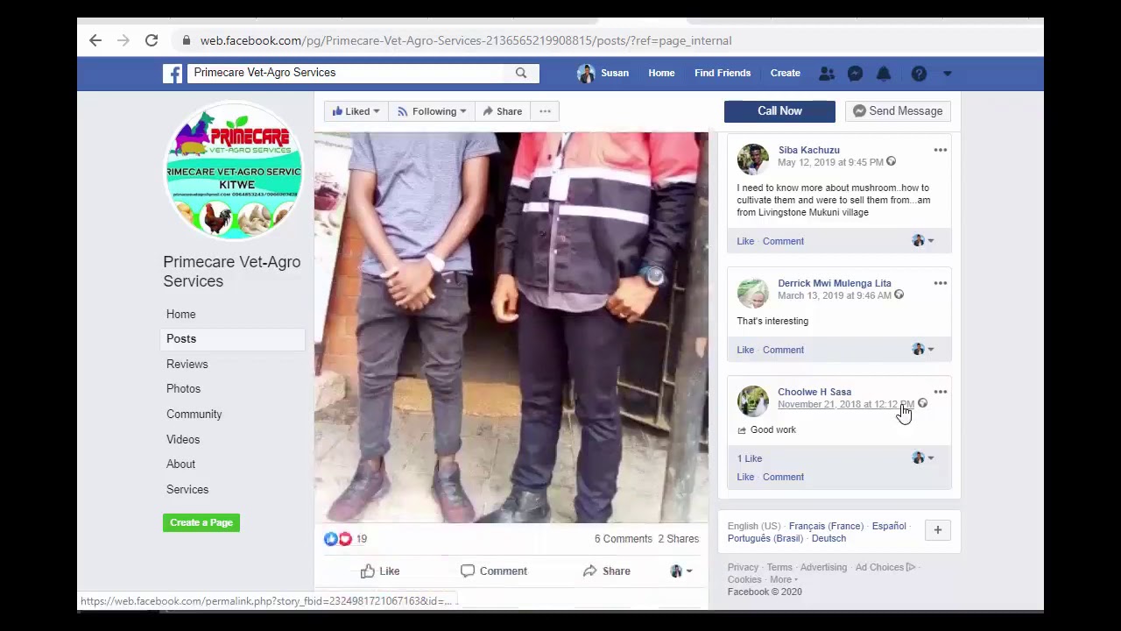Open the Home item in page sidebar

pyautogui.click(x=181, y=314)
